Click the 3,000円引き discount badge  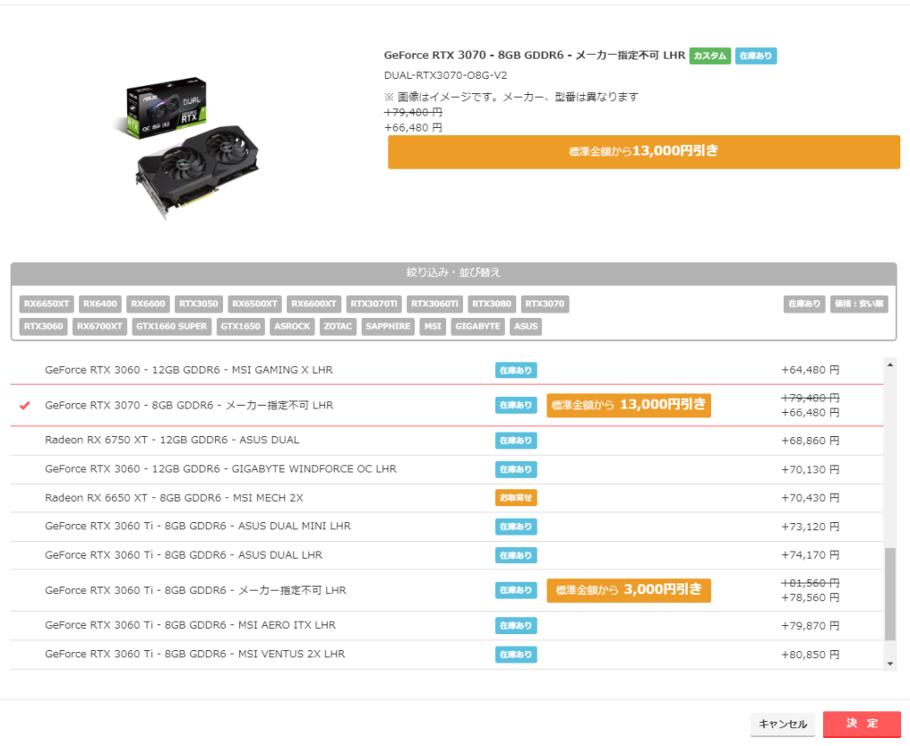point(628,590)
